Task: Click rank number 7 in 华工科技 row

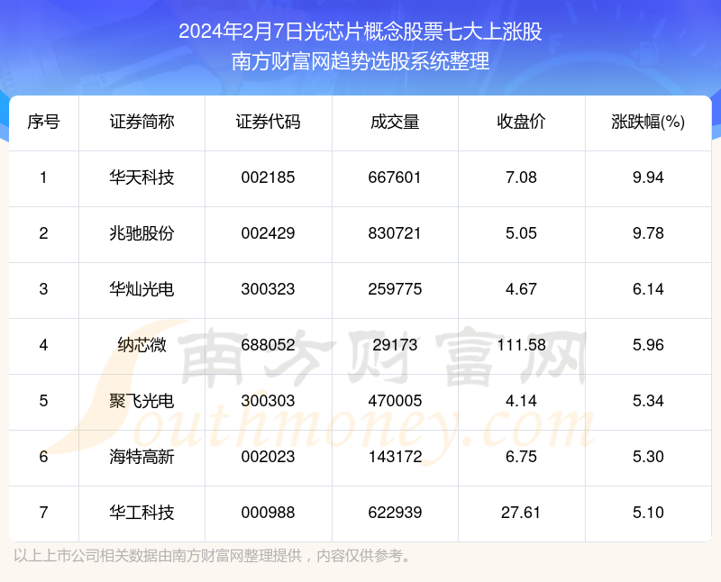Action: click(x=43, y=513)
